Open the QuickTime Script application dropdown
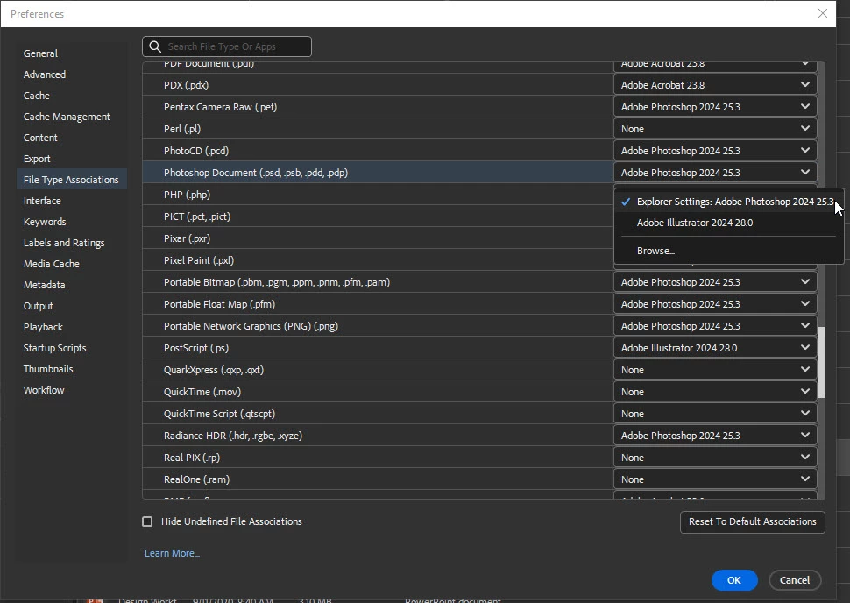850x603 pixels. pos(715,414)
